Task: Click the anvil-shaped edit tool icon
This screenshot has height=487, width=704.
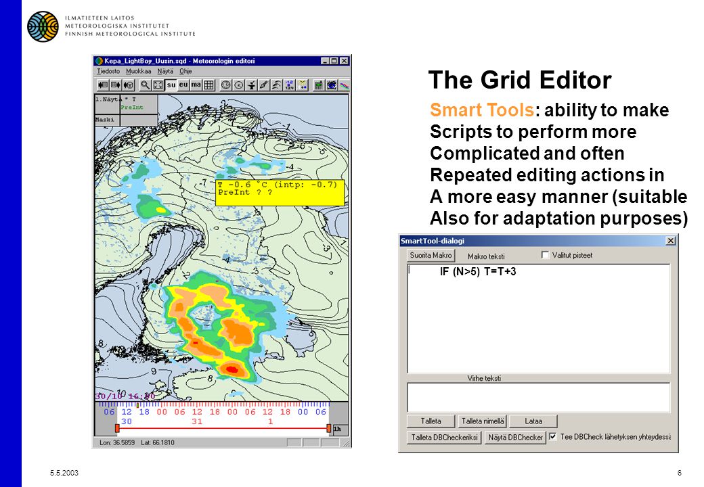Action: click(251, 85)
